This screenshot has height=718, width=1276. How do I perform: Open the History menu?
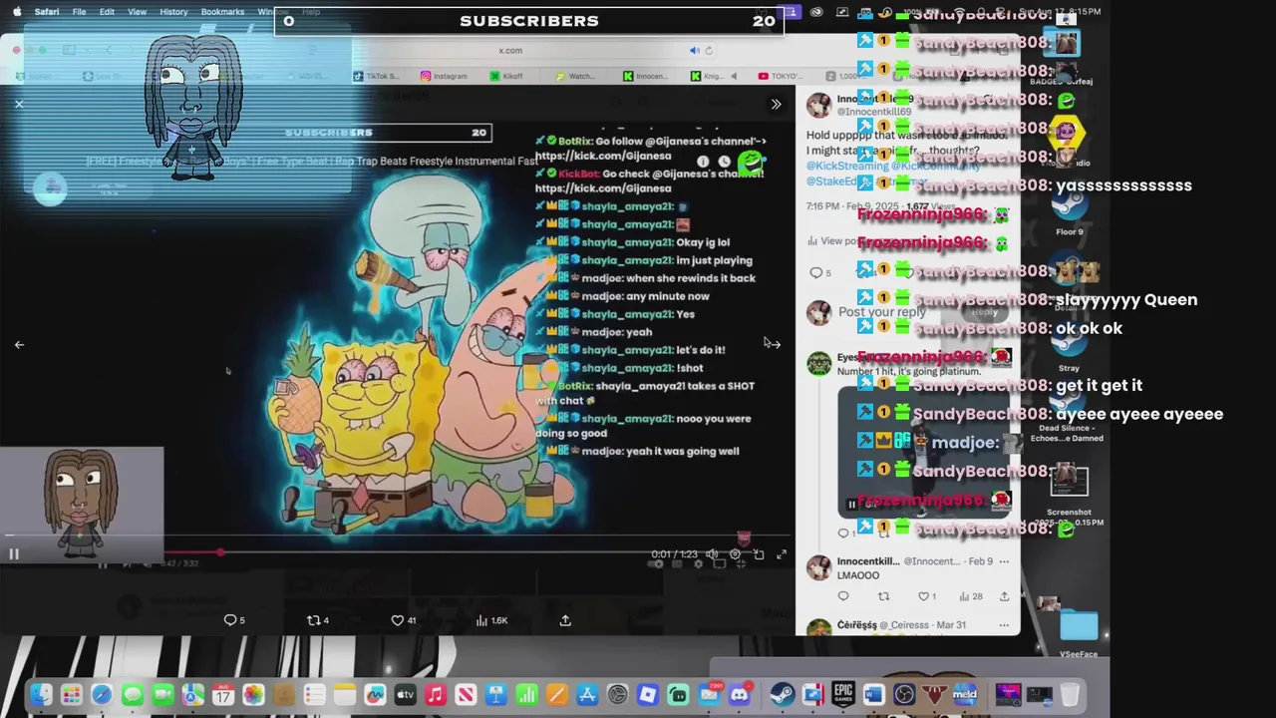(x=173, y=12)
